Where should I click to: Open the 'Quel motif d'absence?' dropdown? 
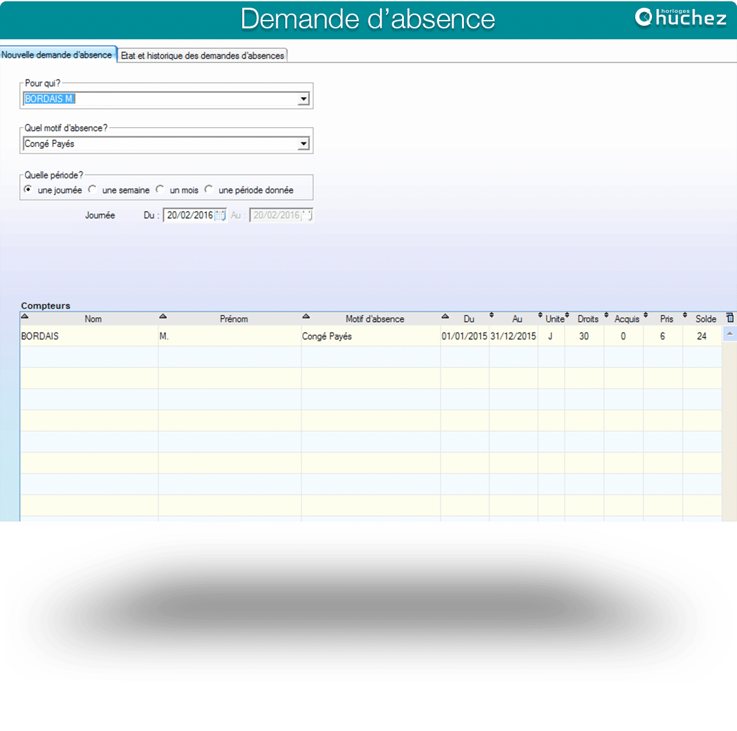point(303,143)
